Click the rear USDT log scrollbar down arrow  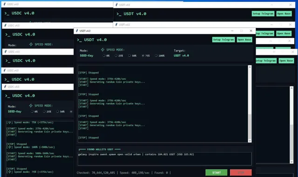point(291,162)
